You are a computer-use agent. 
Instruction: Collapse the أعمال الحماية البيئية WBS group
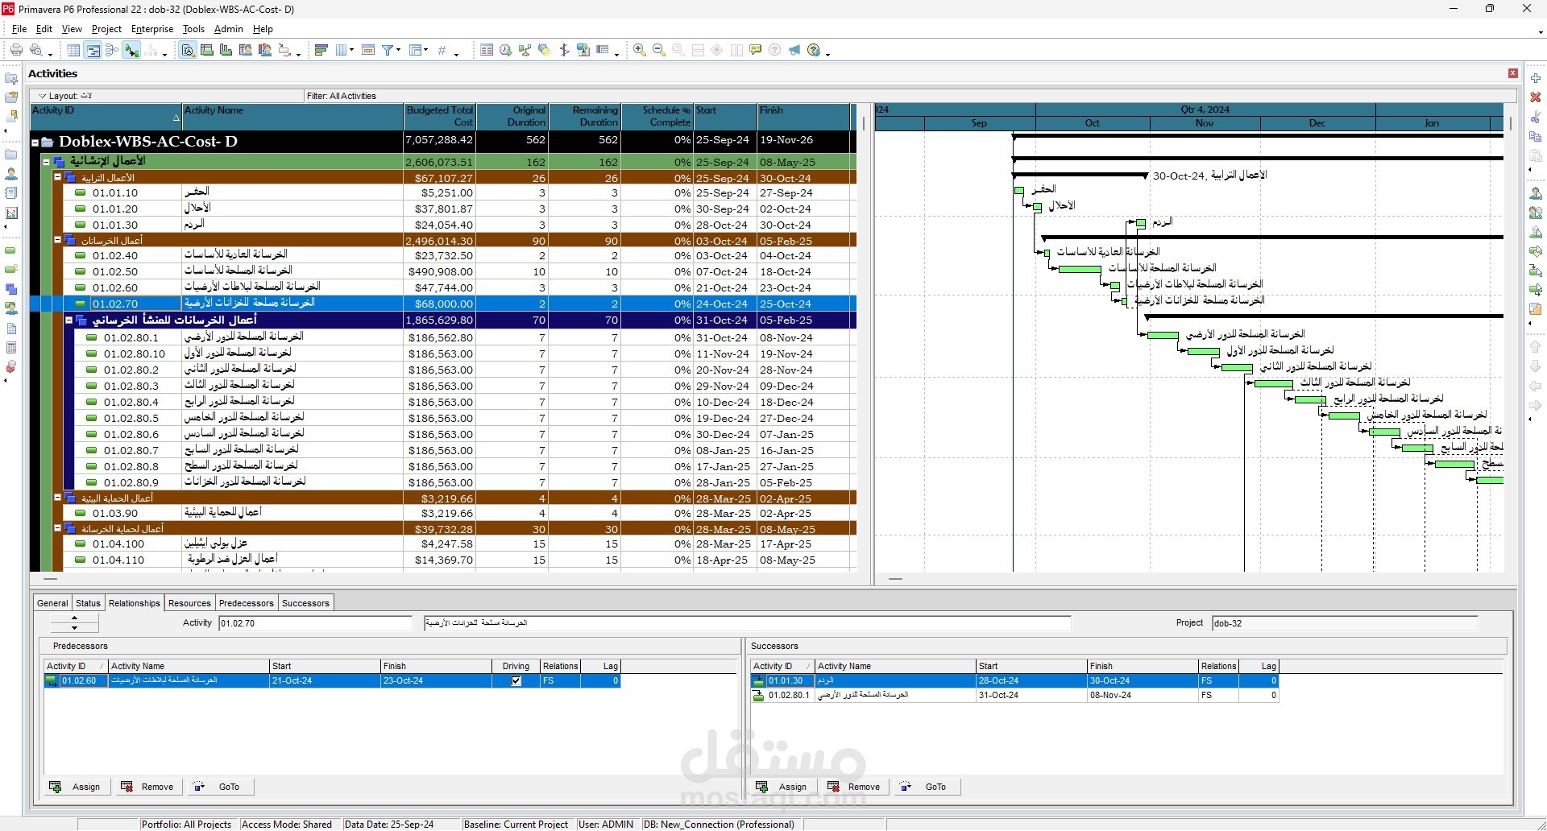click(58, 498)
